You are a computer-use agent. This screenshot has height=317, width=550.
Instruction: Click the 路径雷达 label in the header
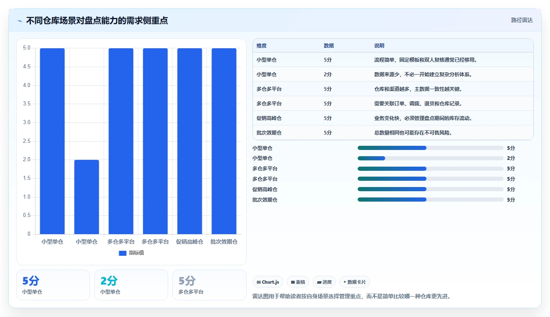tap(522, 20)
